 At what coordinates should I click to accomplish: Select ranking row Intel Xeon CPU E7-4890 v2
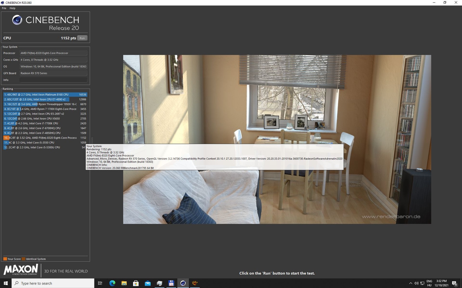45,99
